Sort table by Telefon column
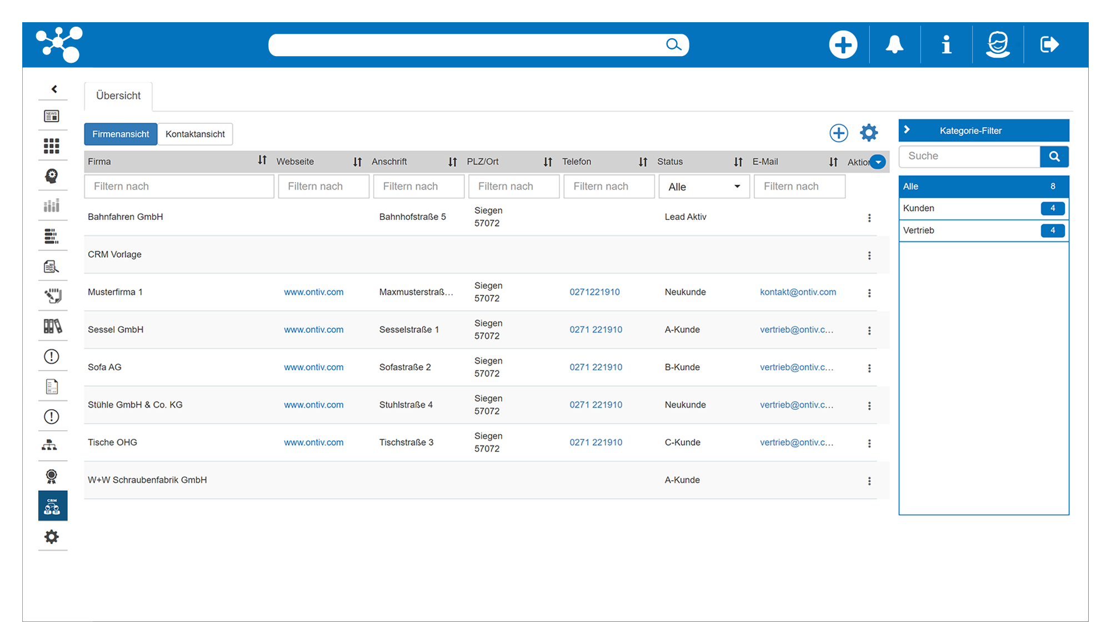The height and width of the screenshot is (644, 1111). pos(643,162)
